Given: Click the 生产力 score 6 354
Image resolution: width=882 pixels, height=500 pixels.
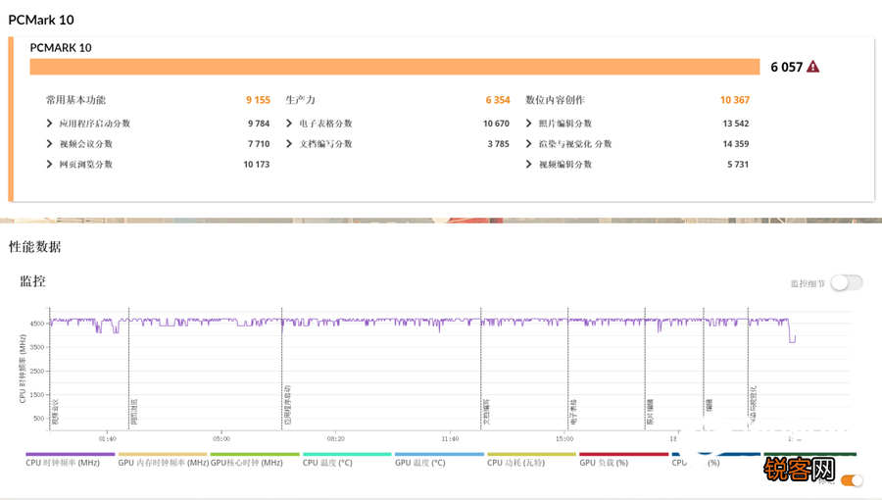Looking at the screenshot, I should [x=498, y=100].
